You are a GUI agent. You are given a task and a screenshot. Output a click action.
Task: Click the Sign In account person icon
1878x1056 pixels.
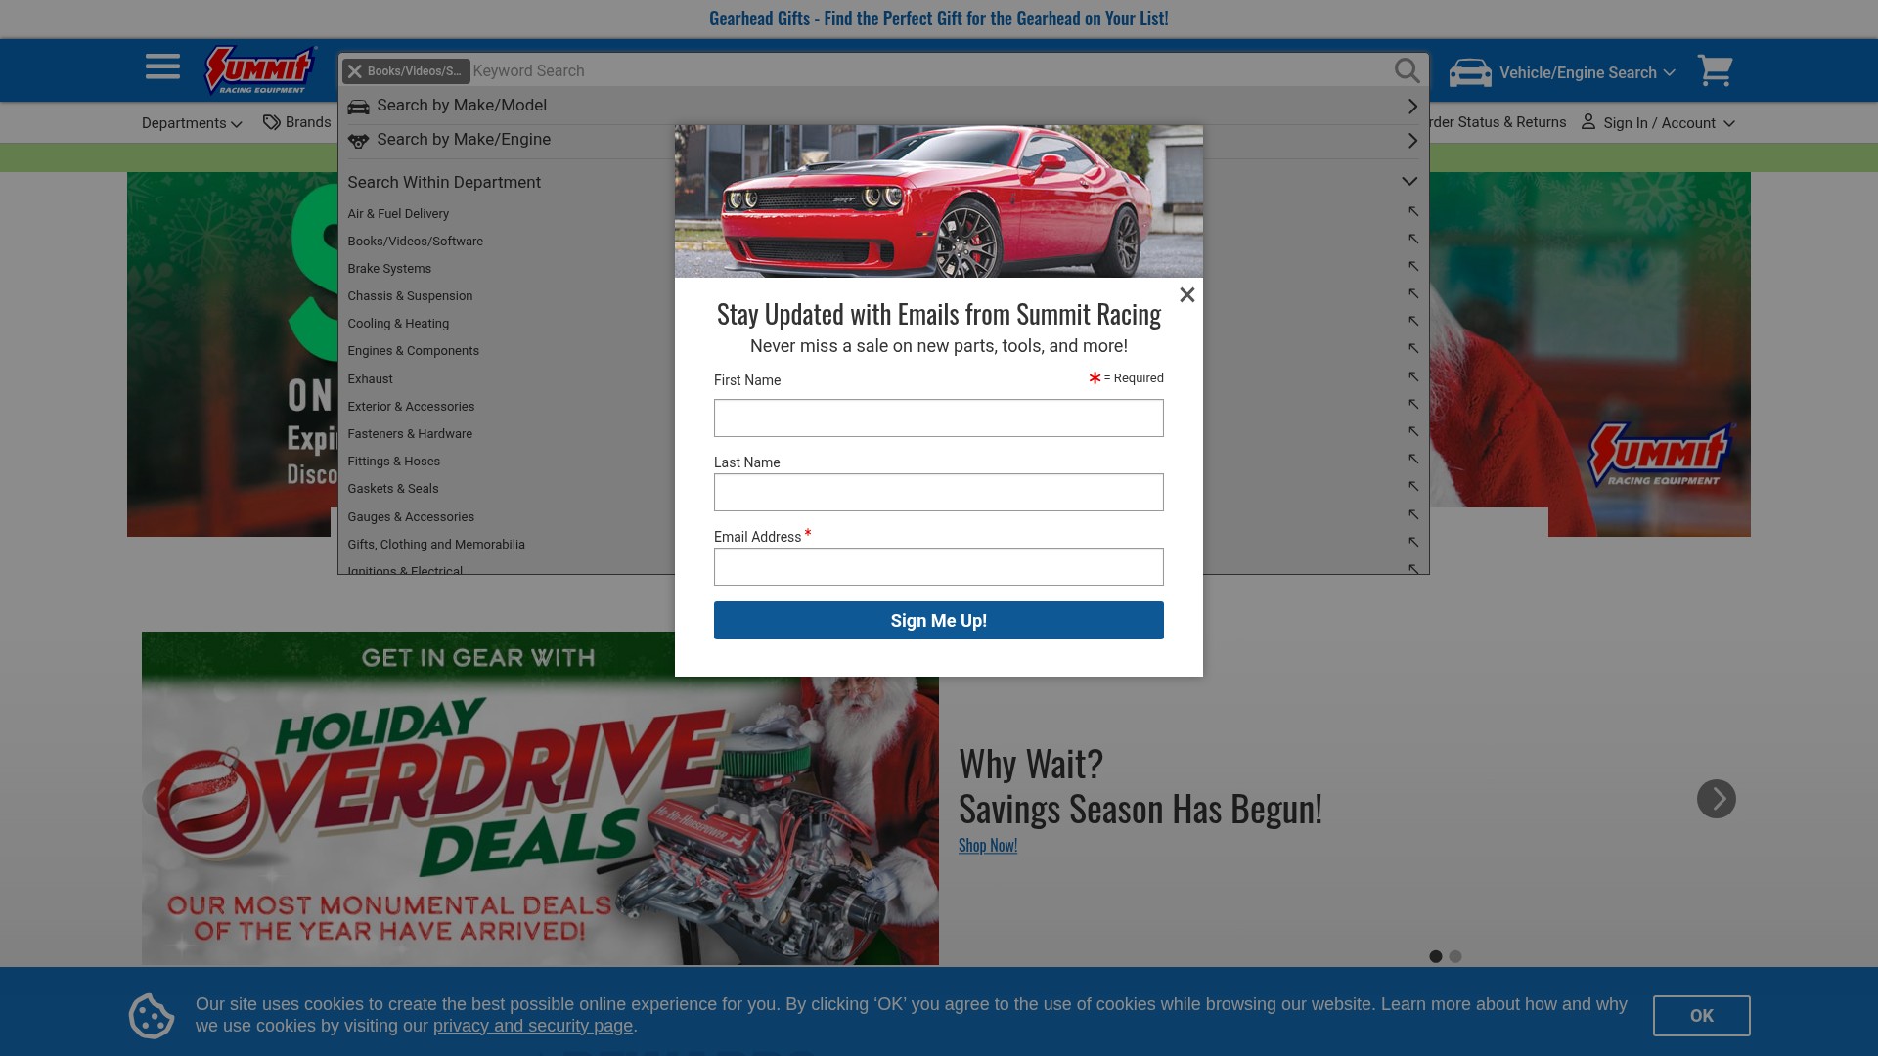(x=1588, y=121)
